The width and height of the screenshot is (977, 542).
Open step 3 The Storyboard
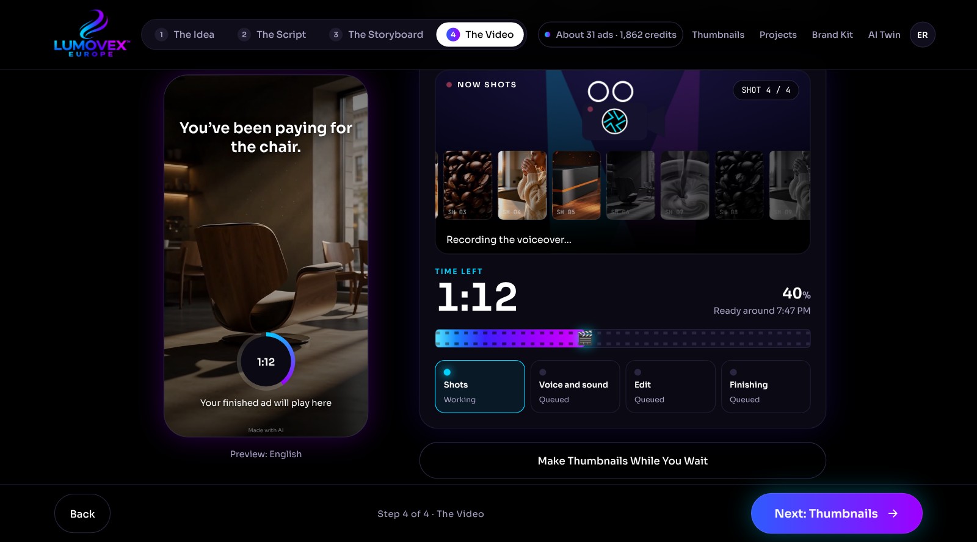click(377, 35)
